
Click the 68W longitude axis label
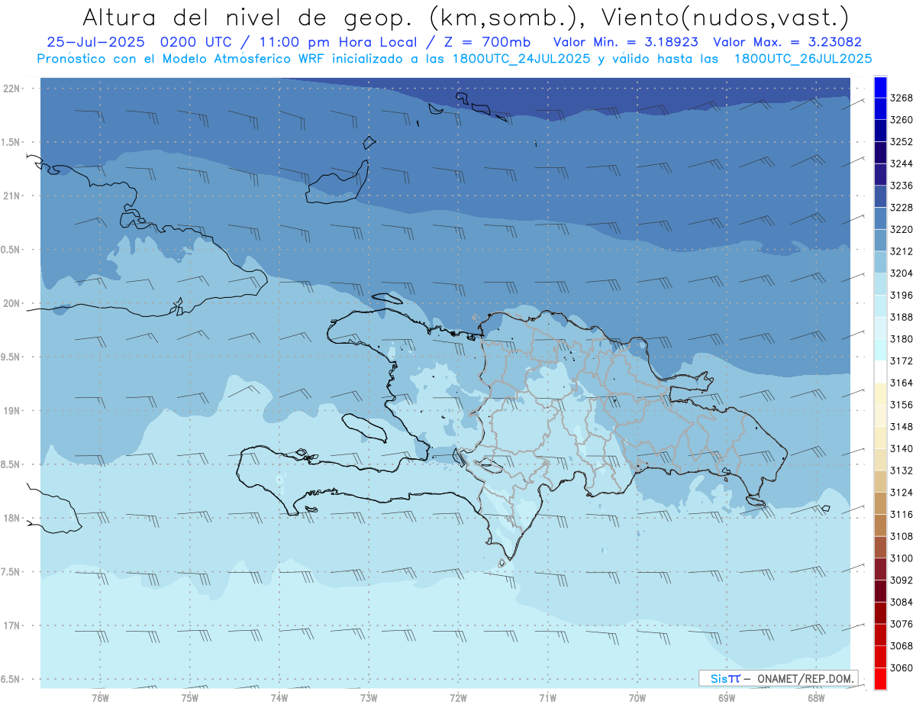point(816,697)
